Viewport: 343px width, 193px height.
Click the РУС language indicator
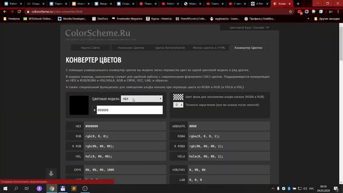tap(311, 189)
